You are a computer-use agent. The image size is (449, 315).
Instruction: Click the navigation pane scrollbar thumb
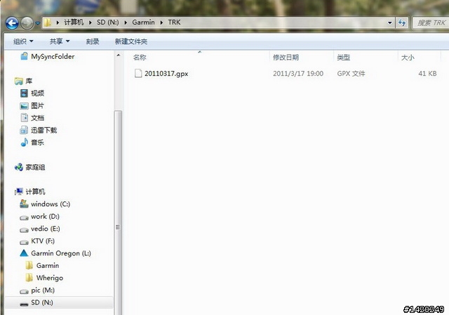pyautogui.click(x=118, y=213)
